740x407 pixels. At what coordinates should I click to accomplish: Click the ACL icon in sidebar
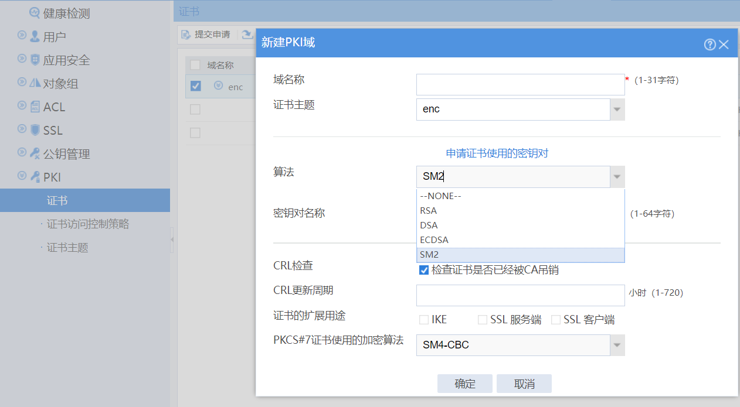click(x=35, y=107)
